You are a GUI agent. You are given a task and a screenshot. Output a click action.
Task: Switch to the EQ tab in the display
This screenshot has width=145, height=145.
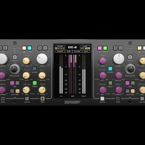(69, 51)
